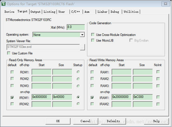
Task: Enable NoInit for RAM3
Action: click(x=158, y=86)
